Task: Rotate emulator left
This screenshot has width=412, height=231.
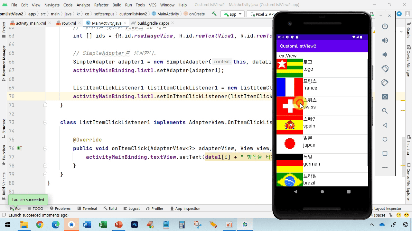Action: point(385,69)
